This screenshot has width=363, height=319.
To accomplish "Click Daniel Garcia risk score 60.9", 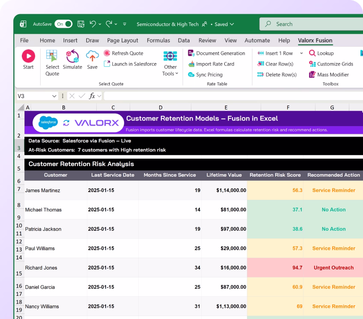I will [x=275, y=287].
